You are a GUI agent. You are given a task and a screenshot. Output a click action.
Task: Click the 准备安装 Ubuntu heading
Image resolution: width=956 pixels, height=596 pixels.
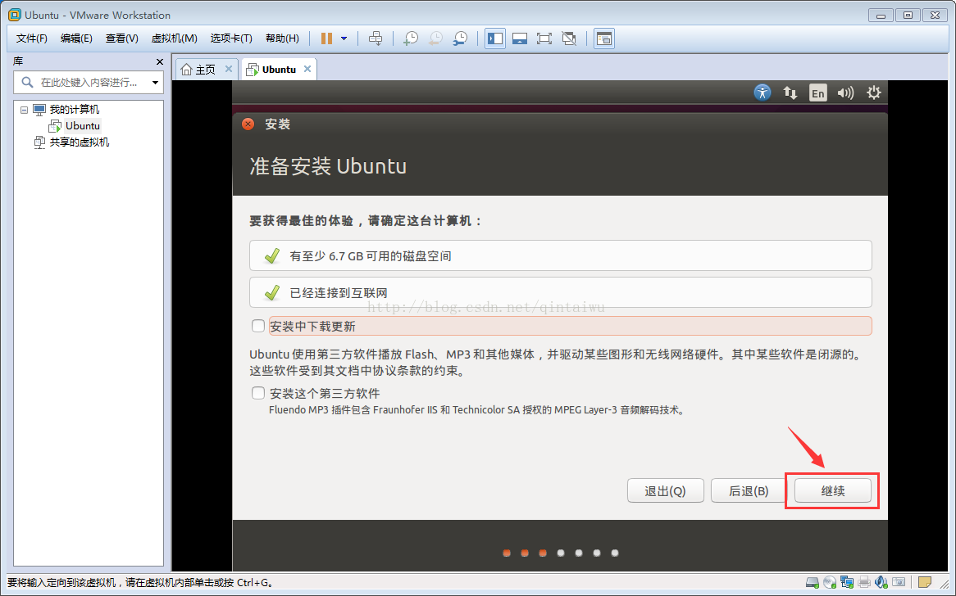pyautogui.click(x=328, y=166)
